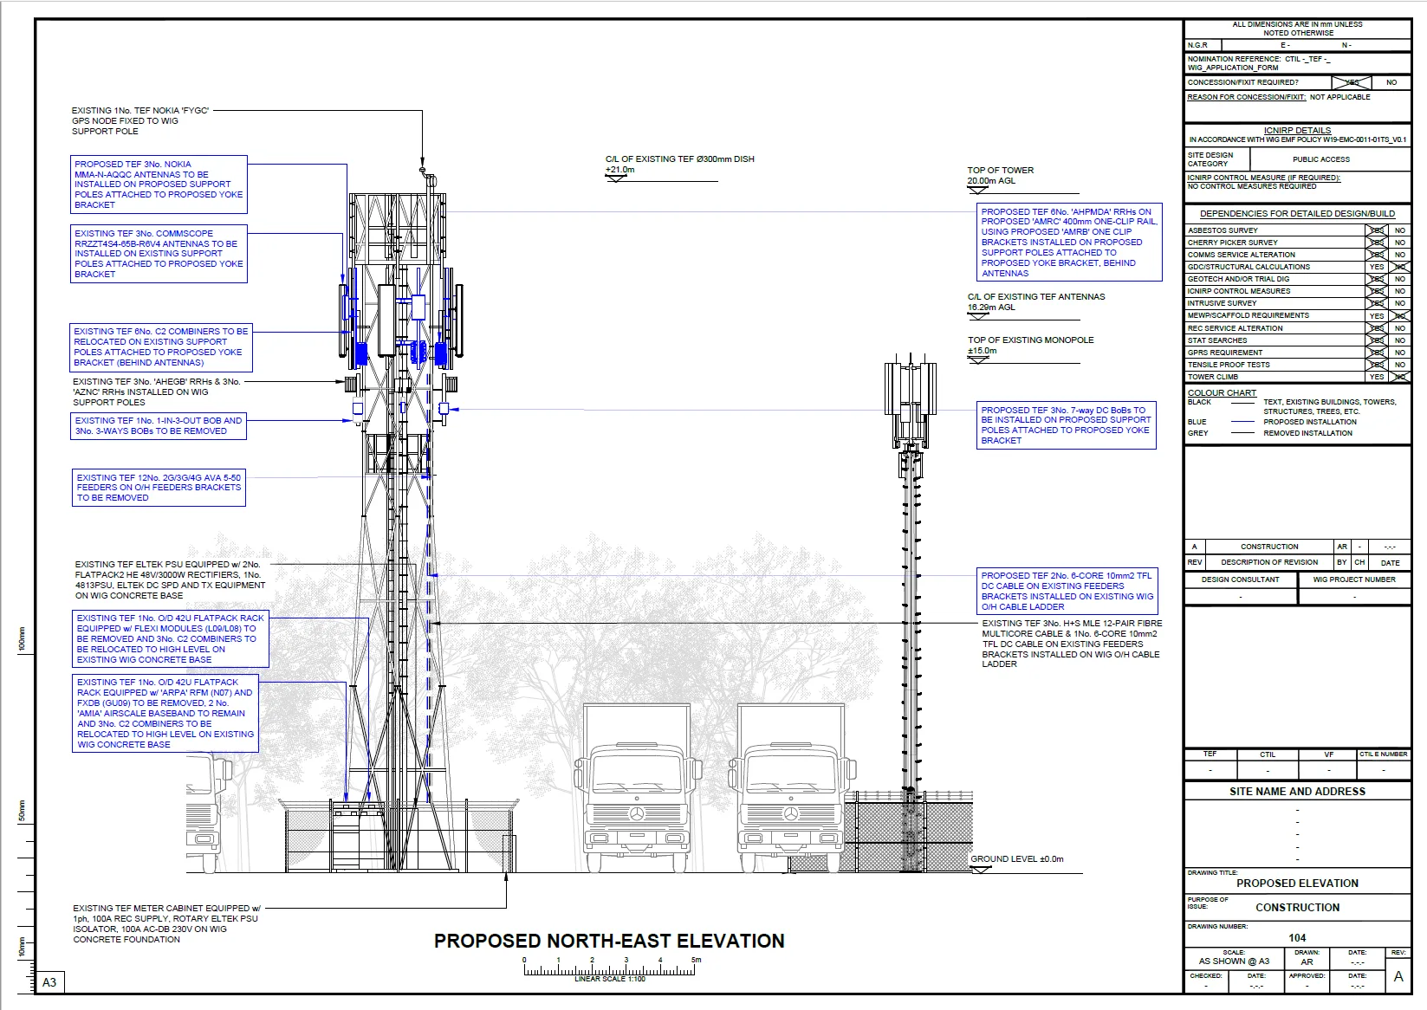This screenshot has width=1427, height=1010.
Task: Click the 'AHPMDA' RRHs one-clip rail note
Action: coord(1069,243)
